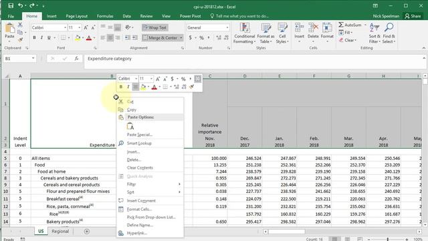
Task: Open the File tab
Action: point(11,16)
